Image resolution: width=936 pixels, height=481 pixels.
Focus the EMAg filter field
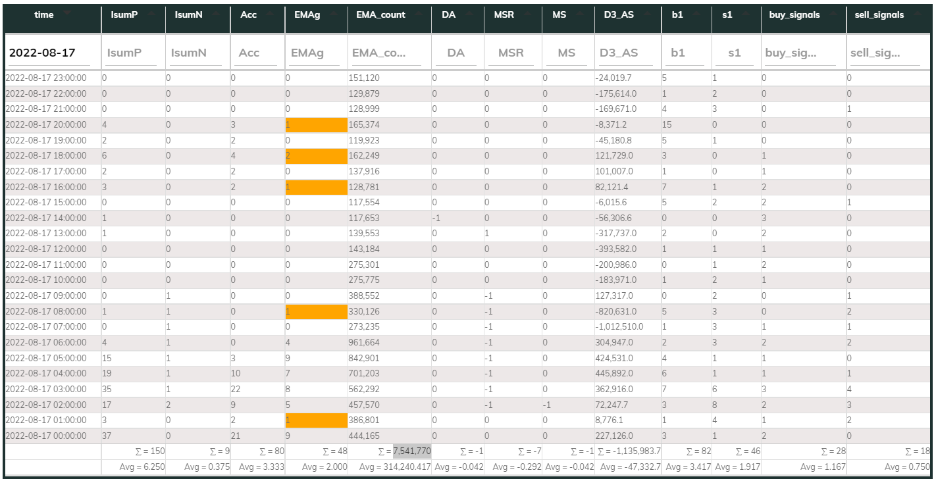click(x=315, y=53)
